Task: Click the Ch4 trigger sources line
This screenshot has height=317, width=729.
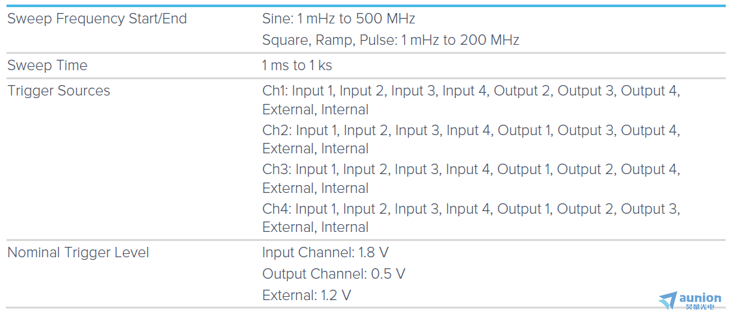Action: (x=471, y=218)
